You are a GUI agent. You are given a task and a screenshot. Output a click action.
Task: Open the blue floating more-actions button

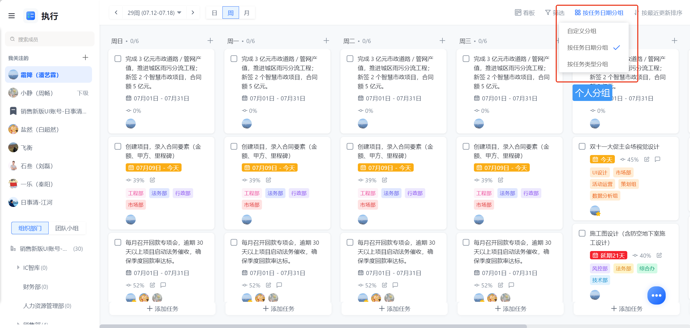click(x=656, y=295)
